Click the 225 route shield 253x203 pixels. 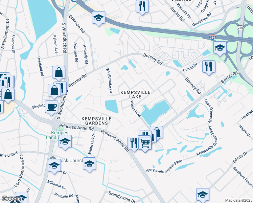[x=240, y=28]
